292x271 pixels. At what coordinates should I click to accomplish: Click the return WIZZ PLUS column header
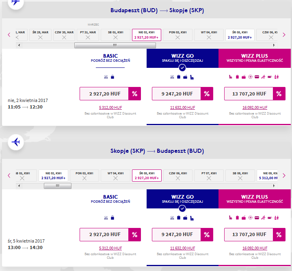click(x=255, y=199)
